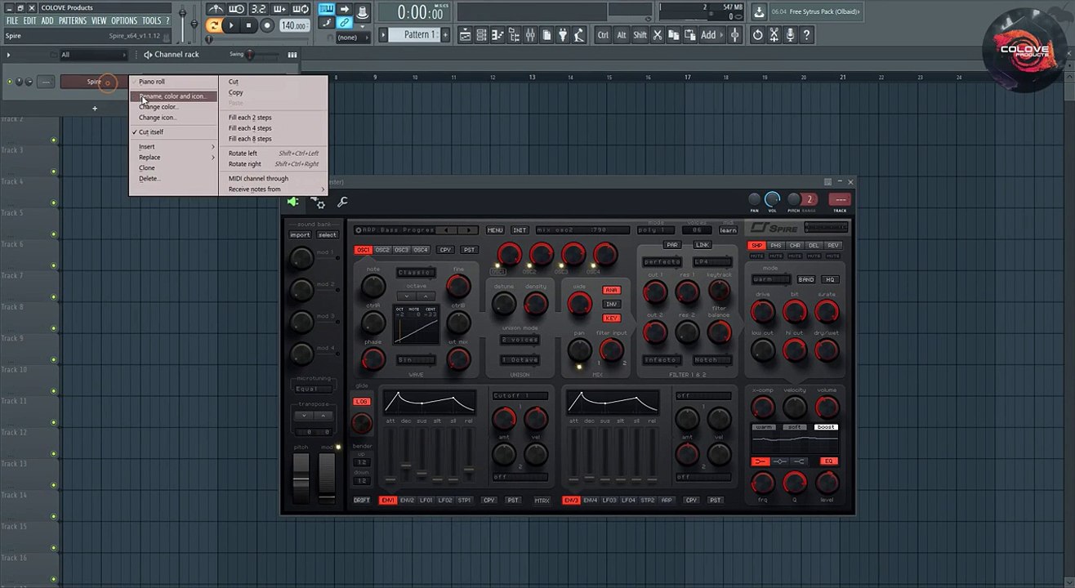Toggle the KEY button in Spire
This screenshot has width=1075, height=588.
[x=611, y=318]
